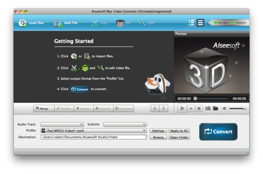
Task: Expand the Add File dropdown arrow
Action: 81,23
